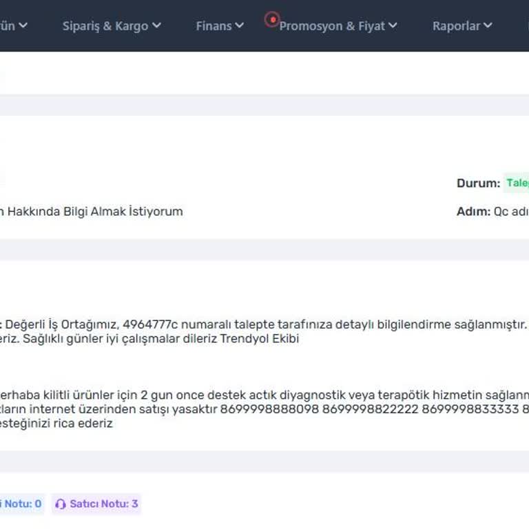
Task: Click barcode number 8699998822222
Action: click(371, 409)
